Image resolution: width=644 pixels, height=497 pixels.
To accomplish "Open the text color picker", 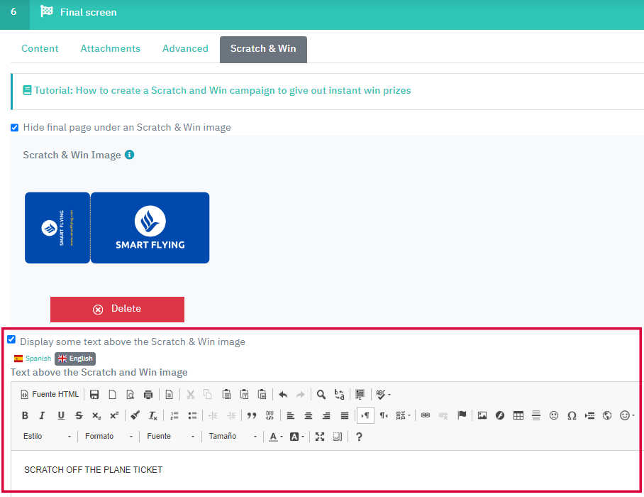I will tap(276, 437).
